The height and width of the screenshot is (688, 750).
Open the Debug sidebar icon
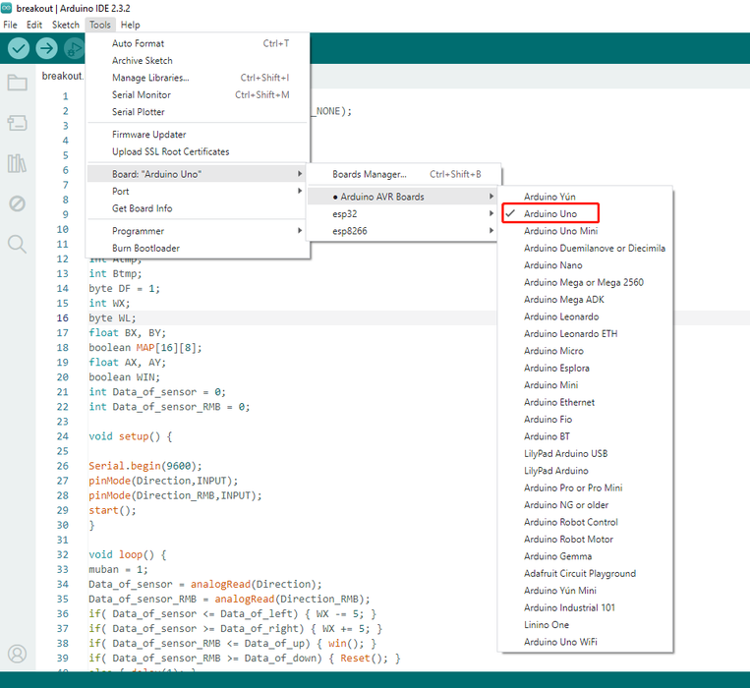[18, 203]
